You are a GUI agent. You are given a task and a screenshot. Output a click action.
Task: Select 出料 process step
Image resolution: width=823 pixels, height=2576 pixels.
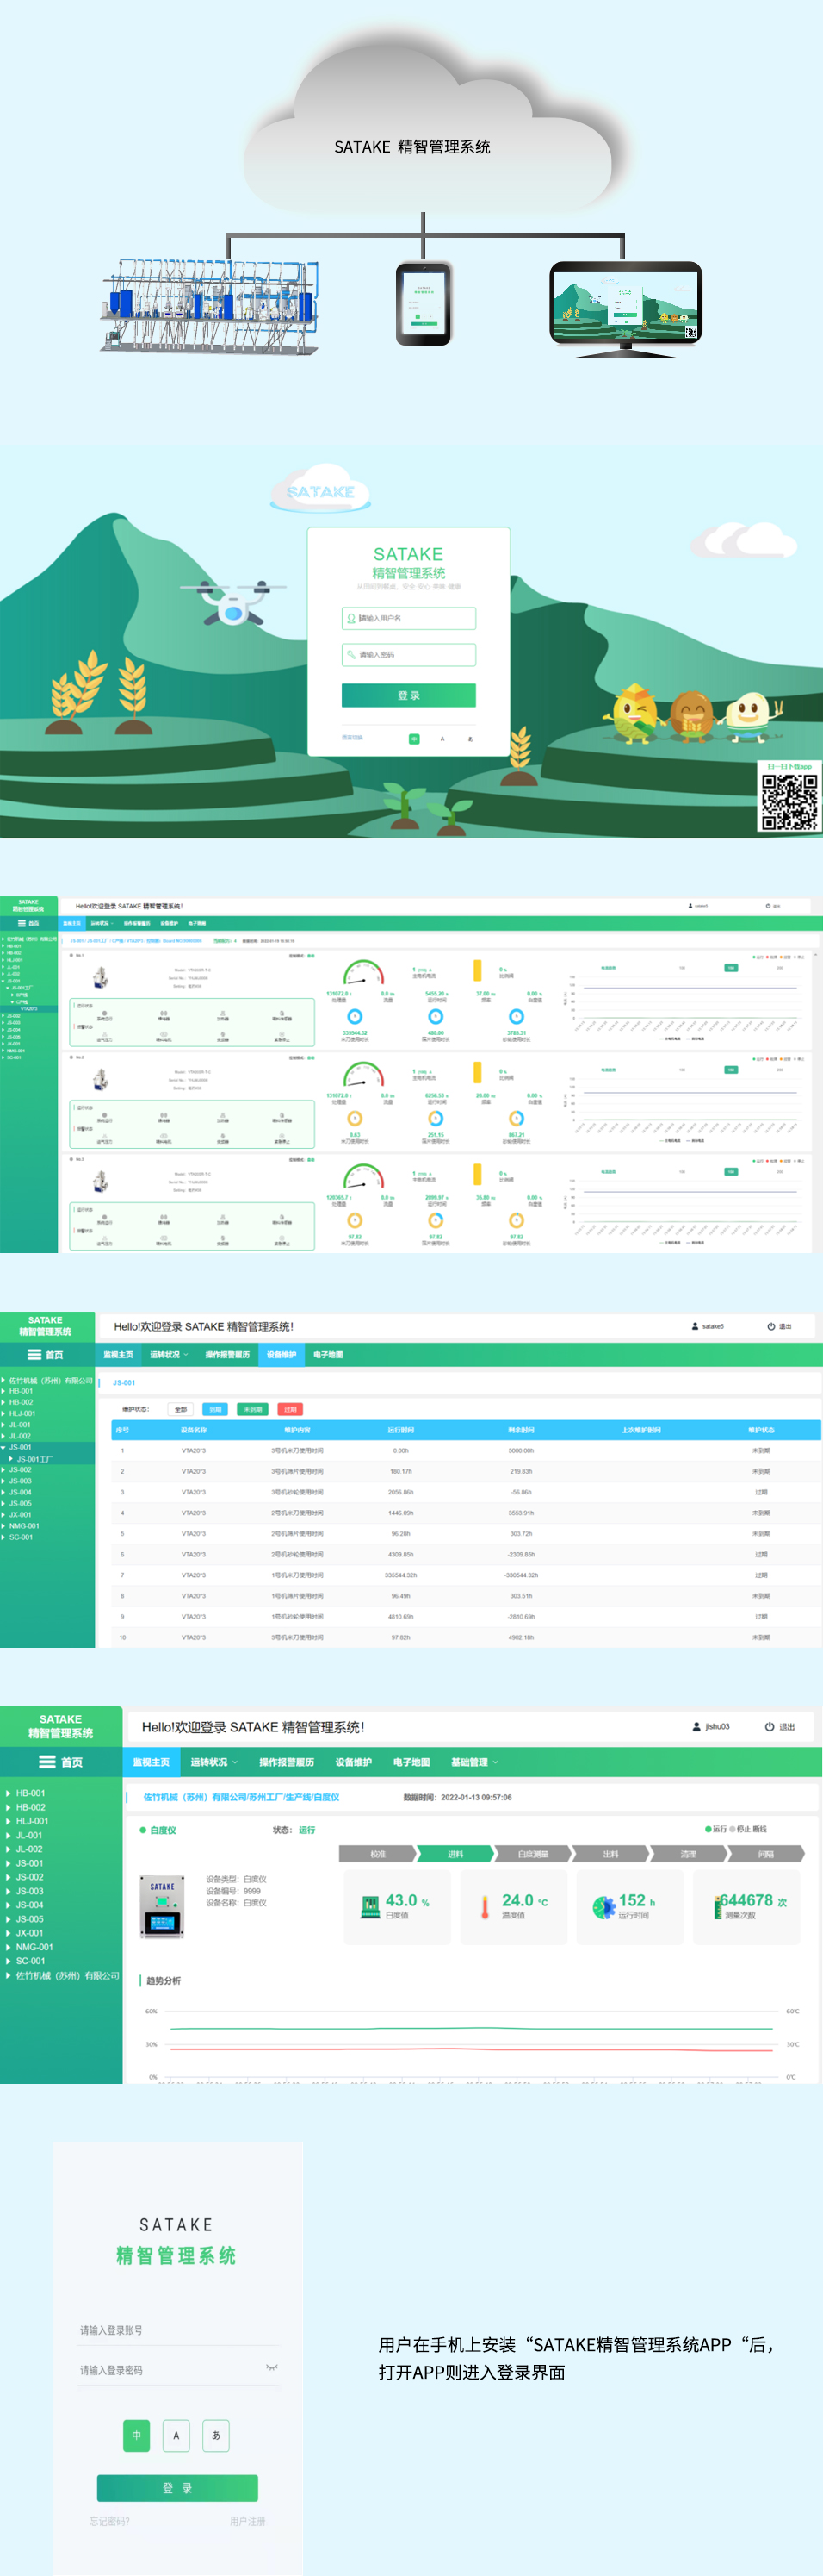coord(611,1854)
